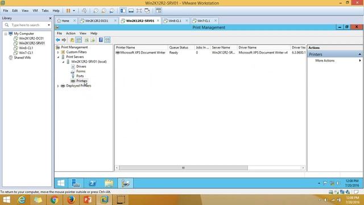Expand the Deployed Printers node
The width and height of the screenshot is (364, 205).
(x=58, y=86)
